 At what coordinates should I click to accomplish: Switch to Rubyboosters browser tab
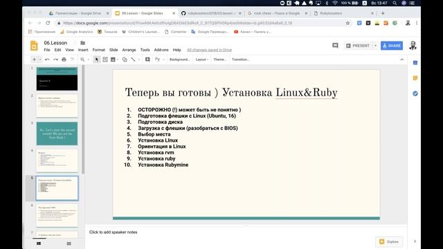pos(343,13)
